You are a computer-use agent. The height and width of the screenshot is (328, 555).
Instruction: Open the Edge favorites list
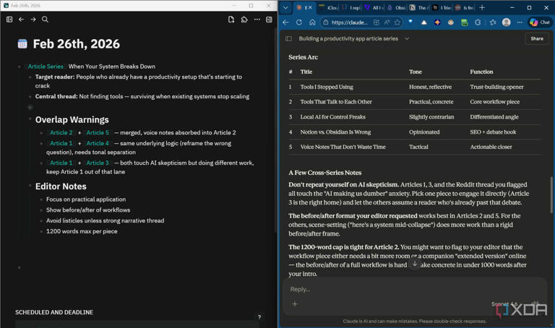point(493,22)
